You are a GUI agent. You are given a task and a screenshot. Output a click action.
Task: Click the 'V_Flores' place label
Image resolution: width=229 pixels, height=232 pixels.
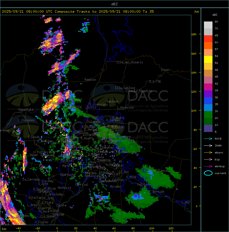(x=42, y=222)
